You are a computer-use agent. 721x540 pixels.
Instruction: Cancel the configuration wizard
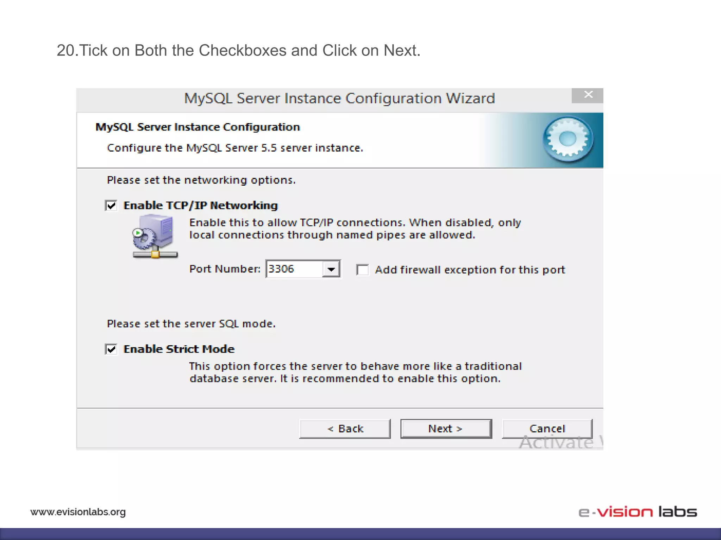tap(547, 429)
